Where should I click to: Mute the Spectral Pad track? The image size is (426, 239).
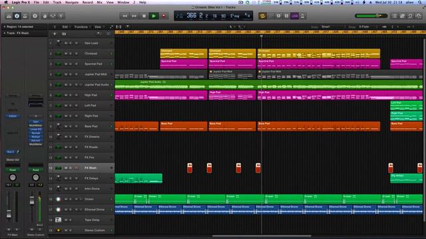[66, 64]
